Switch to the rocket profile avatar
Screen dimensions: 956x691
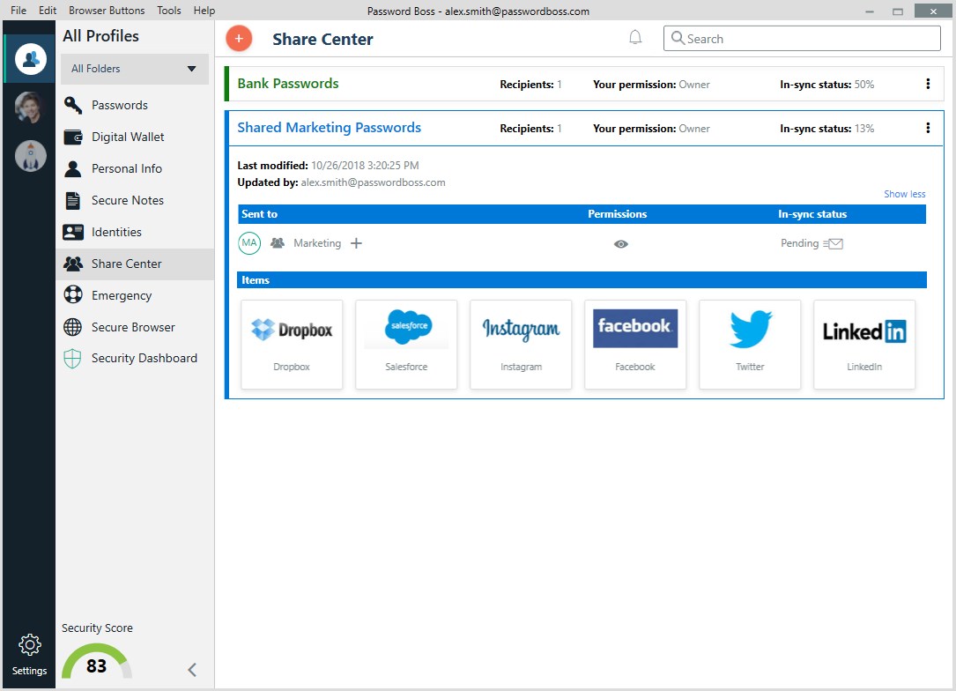pos(31,156)
